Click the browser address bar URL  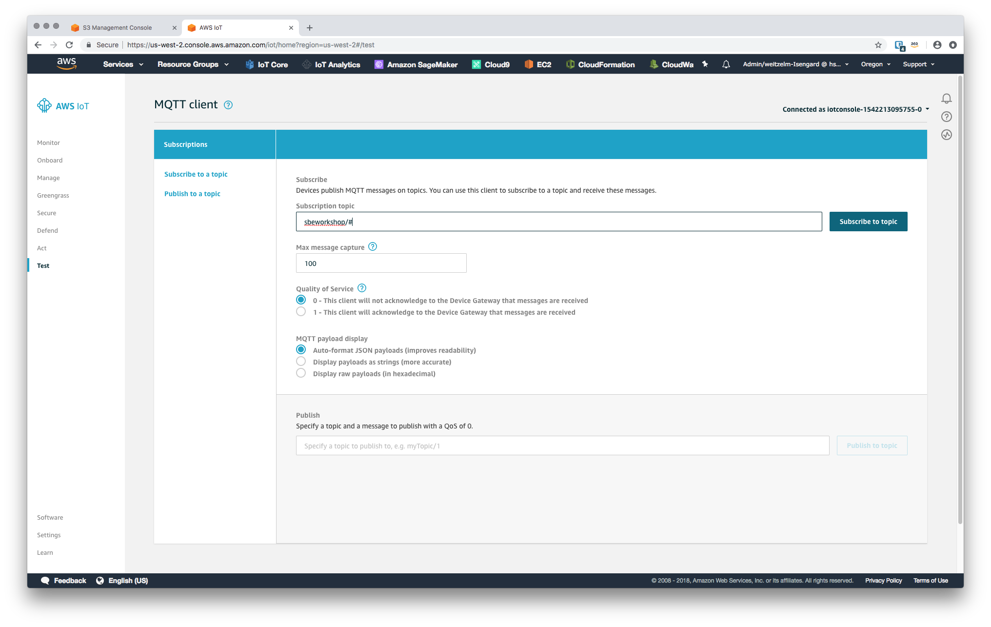(x=251, y=45)
